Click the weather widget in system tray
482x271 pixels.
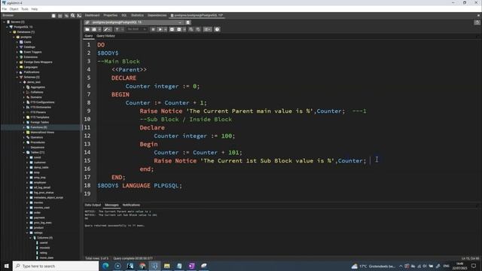[x=374, y=266]
